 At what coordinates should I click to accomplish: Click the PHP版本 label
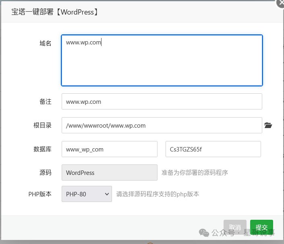(40, 194)
